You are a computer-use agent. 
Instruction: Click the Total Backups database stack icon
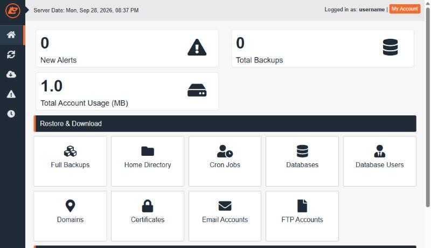point(390,47)
